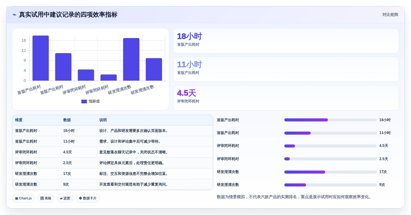This screenshot has width=411, height=215.
Task: Click the 11小时 cell in the table
Action: [x=69, y=141]
